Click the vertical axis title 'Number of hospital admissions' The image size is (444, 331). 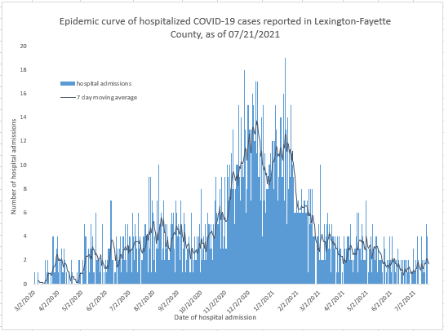click(x=13, y=166)
